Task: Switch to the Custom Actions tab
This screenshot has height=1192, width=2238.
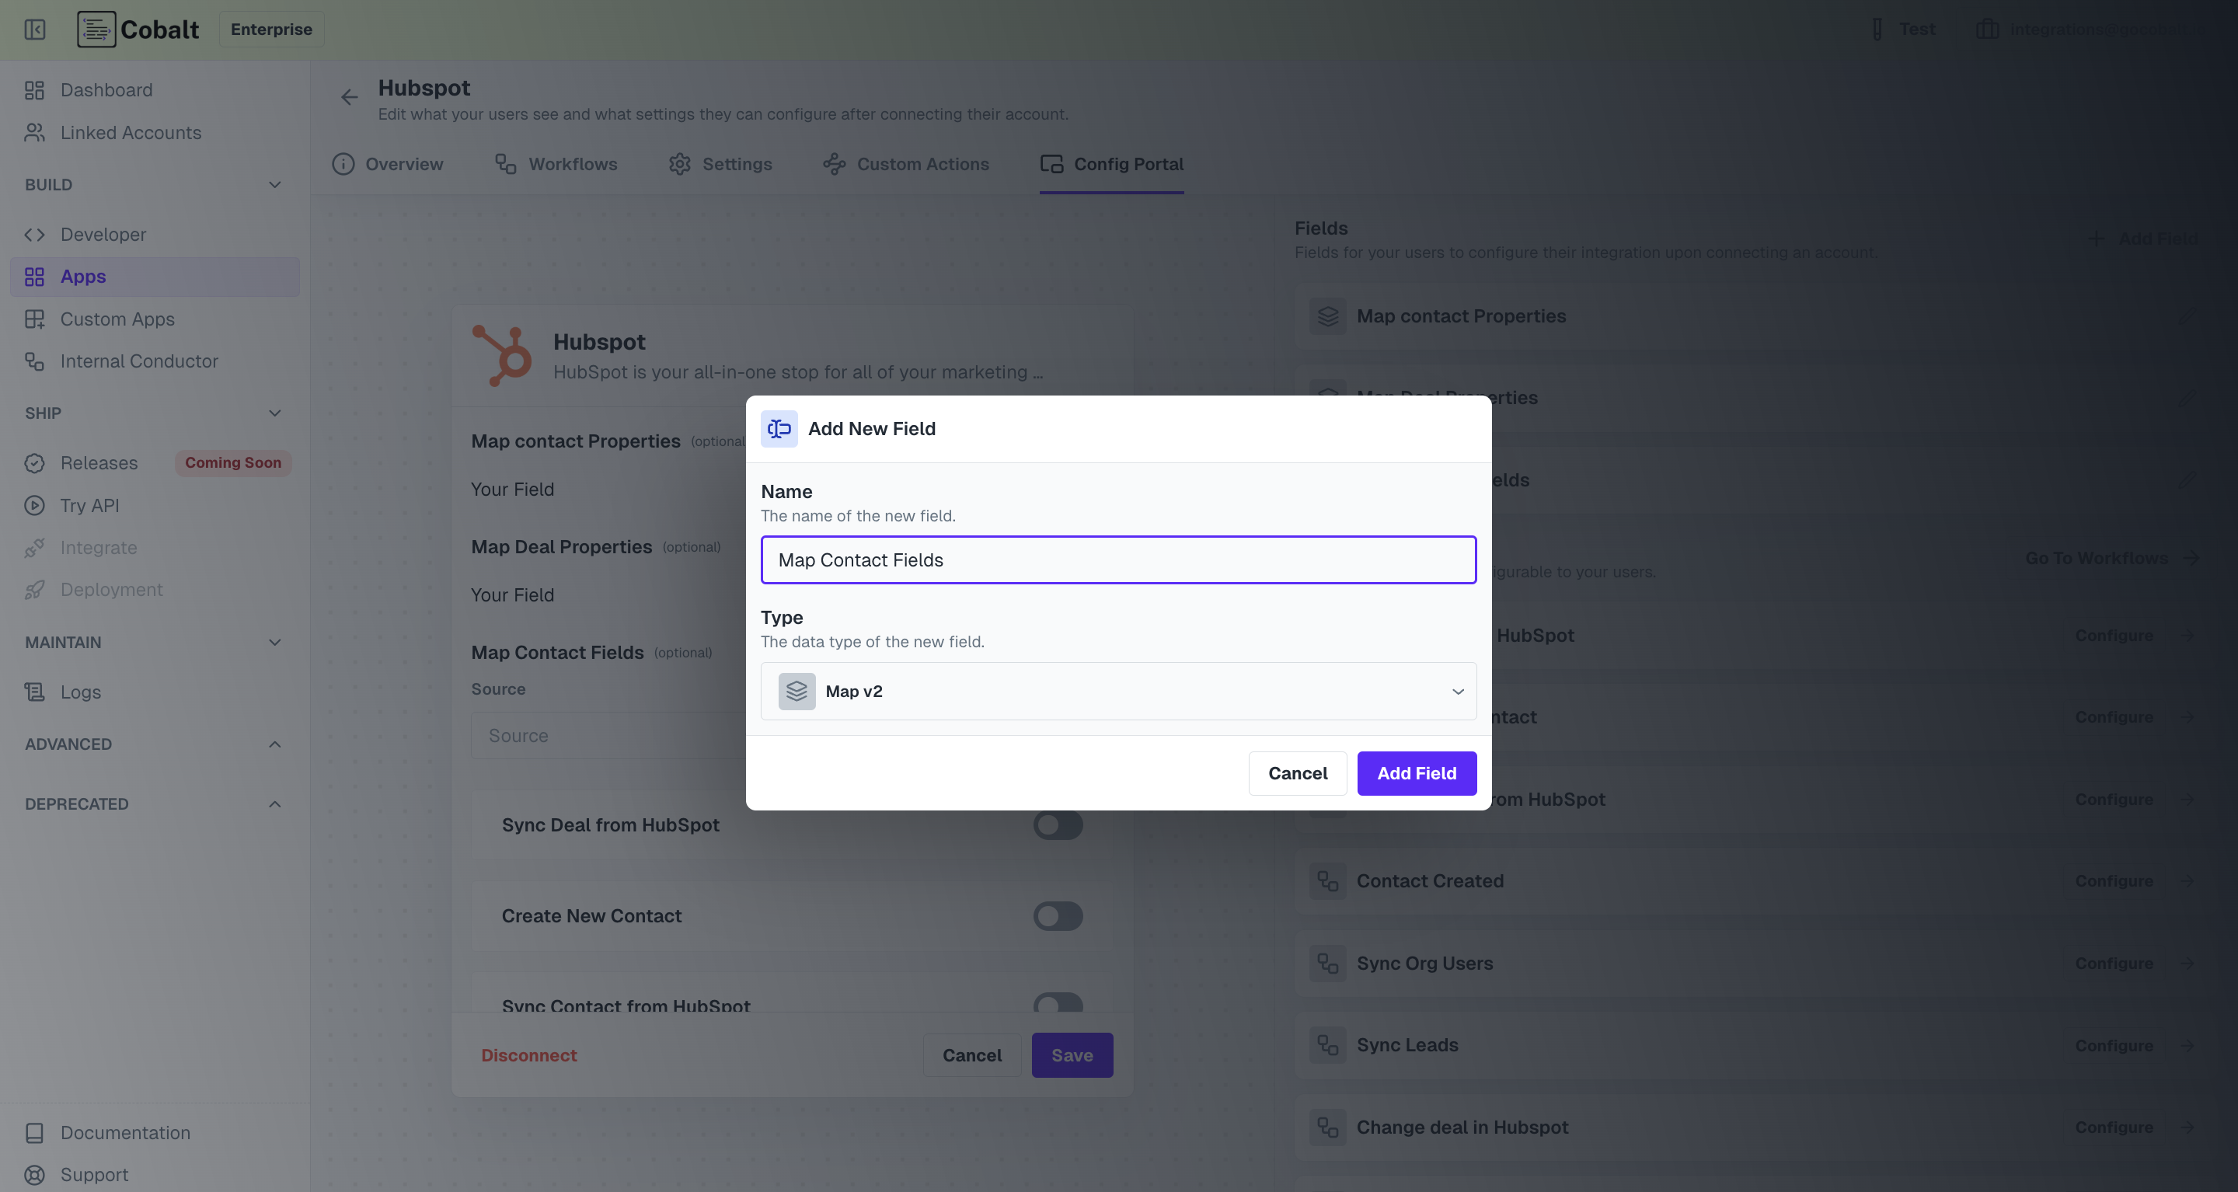Action: [906, 164]
